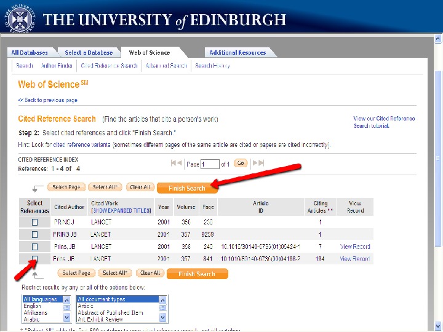Select Art Exhibit Review option
Image resolution: width=443 pixels, height=332 pixels.
pos(118,319)
